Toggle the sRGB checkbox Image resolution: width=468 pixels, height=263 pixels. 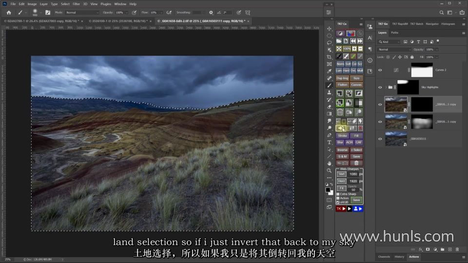click(338, 202)
